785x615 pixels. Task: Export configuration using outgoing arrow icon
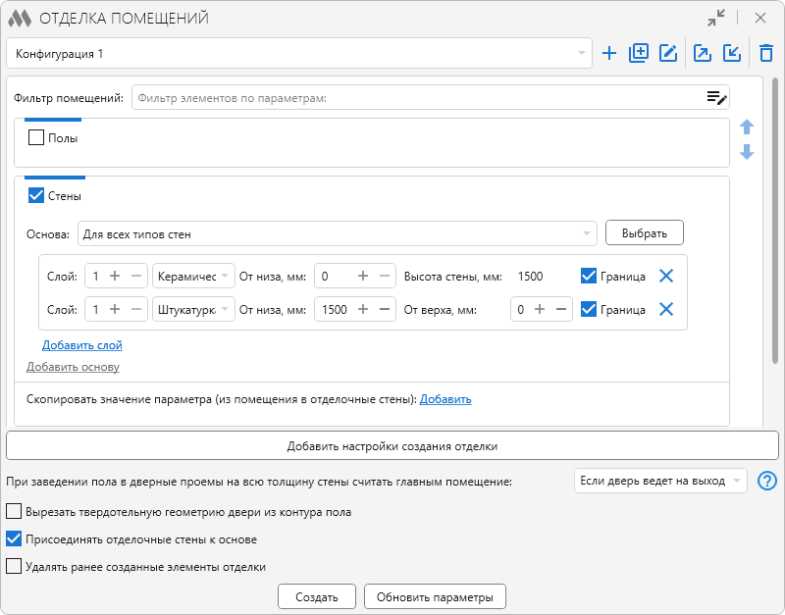[702, 53]
